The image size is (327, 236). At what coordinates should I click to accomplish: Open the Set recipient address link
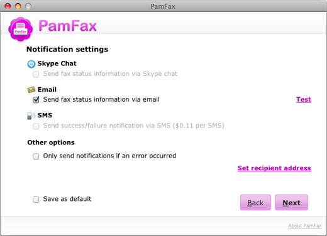(274, 168)
